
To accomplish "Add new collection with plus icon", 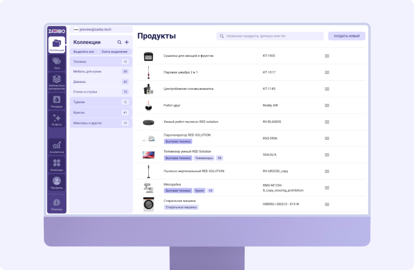I will coord(127,42).
